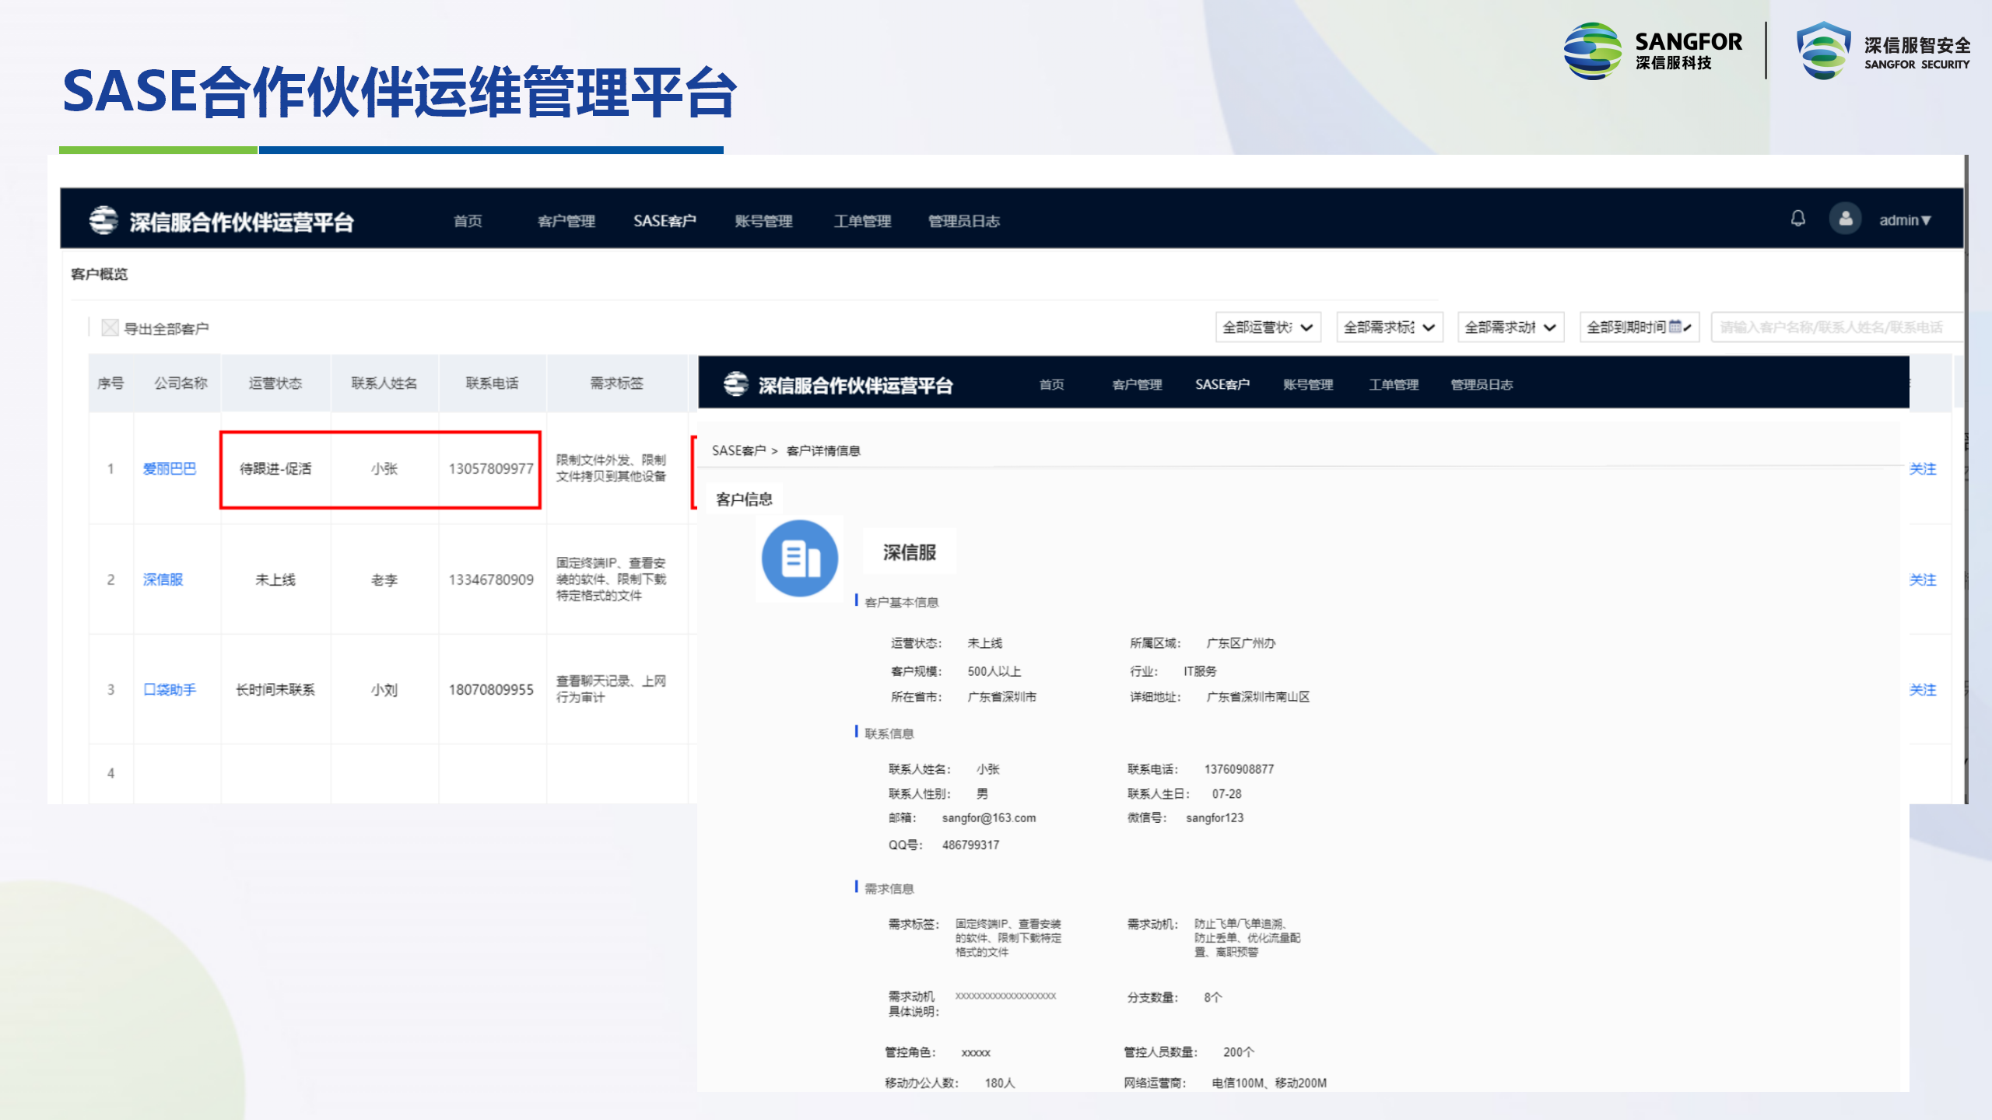The height and width of the screenshot is (1120, 1992).
Task: Click phone number 13057809977
Action: click(491, 468)
